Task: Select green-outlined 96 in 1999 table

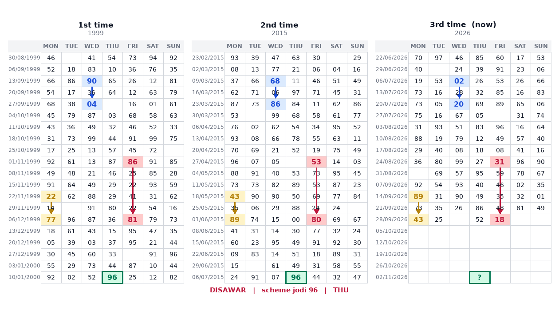Action: pyautogui.click(x=112, y=277)
